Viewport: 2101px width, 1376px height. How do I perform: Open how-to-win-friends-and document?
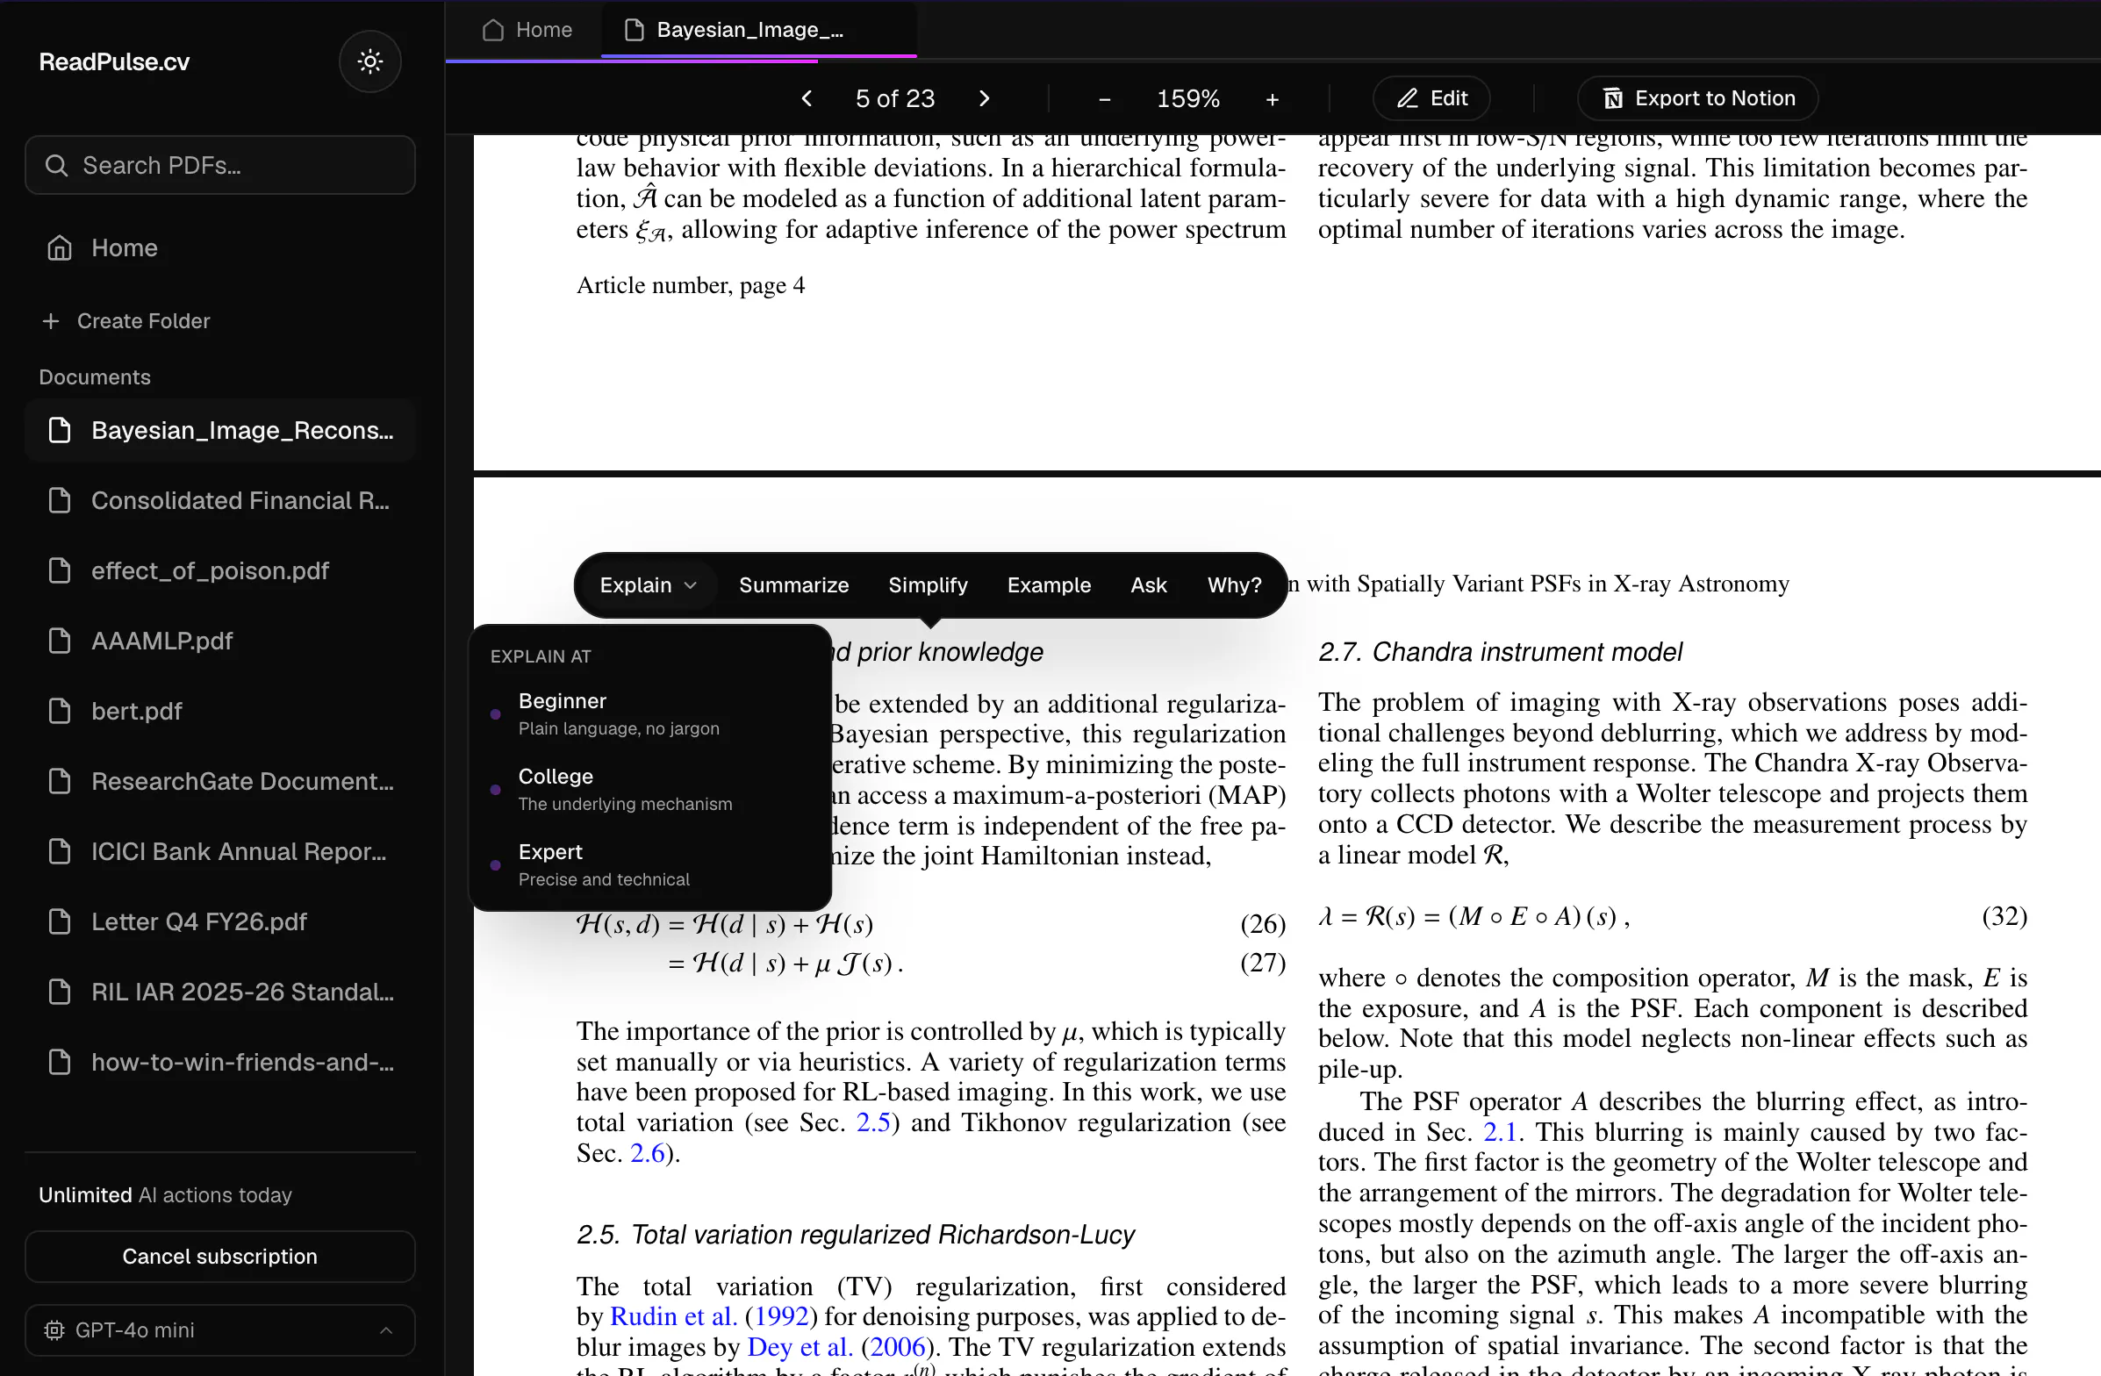click(219, 1062)
